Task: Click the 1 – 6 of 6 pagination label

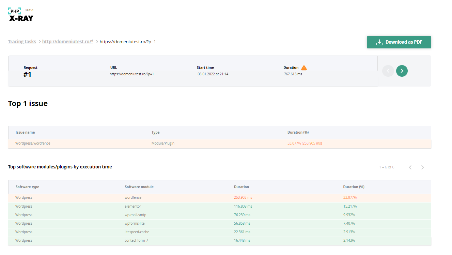Action: point(387,167)
